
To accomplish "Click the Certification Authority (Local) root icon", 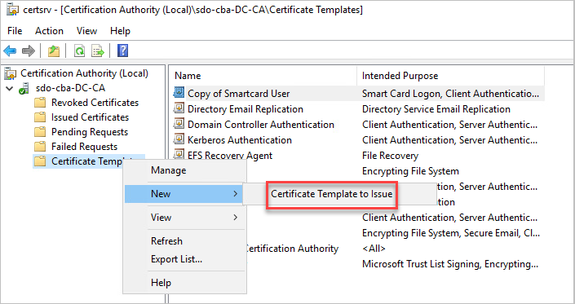I will point(11,73).
